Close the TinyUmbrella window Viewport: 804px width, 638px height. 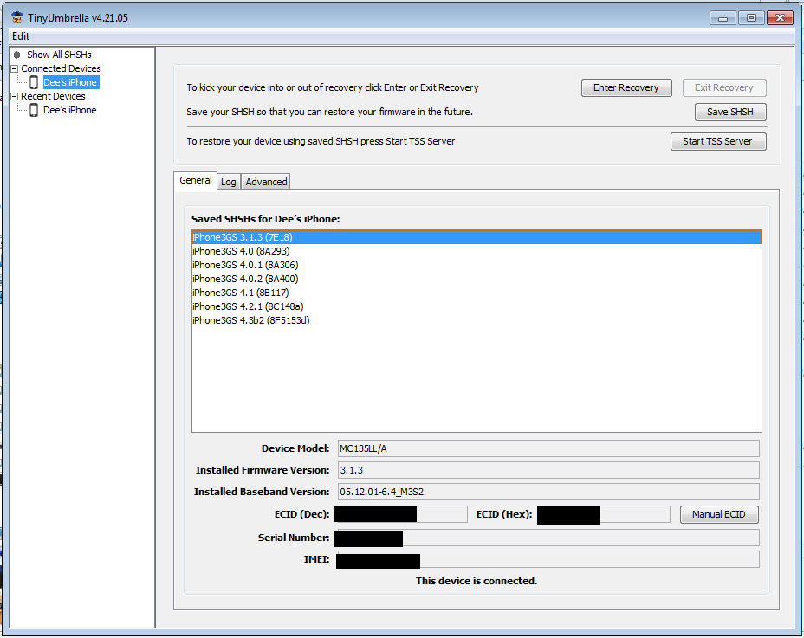tap(781, 18)
